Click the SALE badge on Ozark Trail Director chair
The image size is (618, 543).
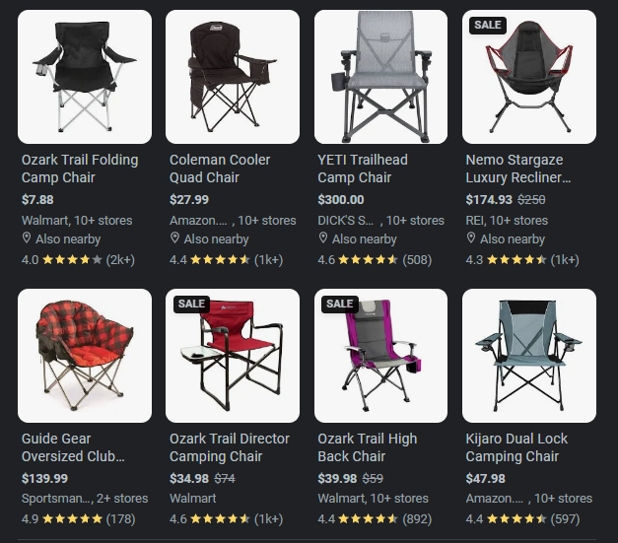pos(191,304)
